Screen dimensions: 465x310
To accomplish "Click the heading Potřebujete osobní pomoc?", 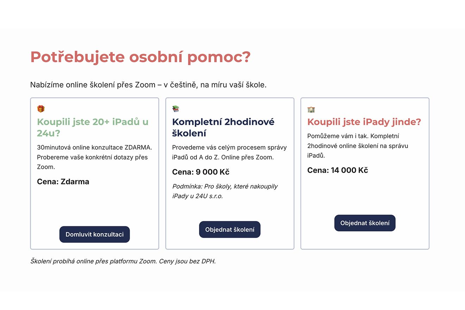I will pos(140,57).
